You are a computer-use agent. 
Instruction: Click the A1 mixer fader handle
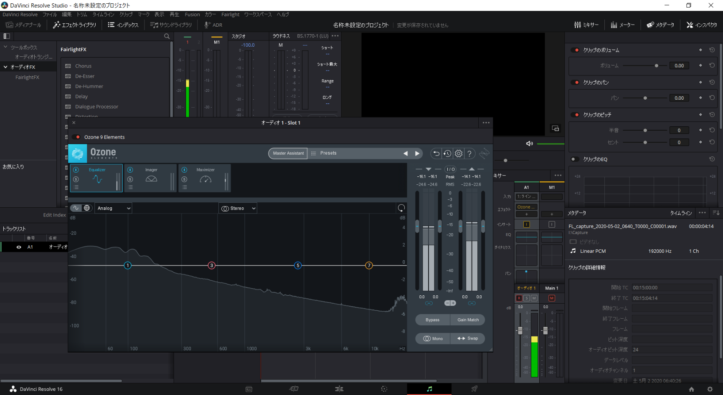(x=520, y=330)
